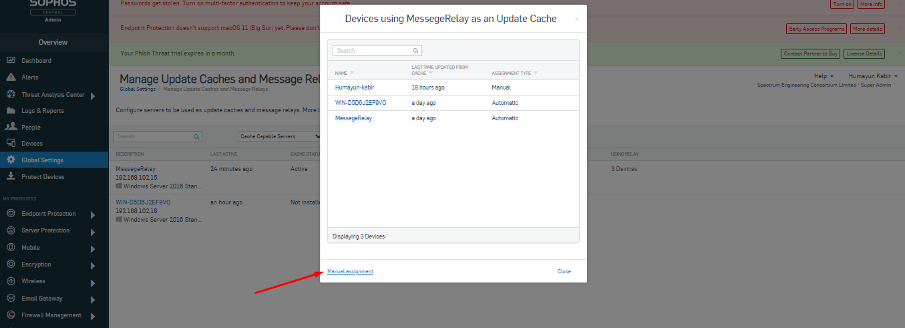
Task: Close the dialog with X icon
Action: coord(577,19)
